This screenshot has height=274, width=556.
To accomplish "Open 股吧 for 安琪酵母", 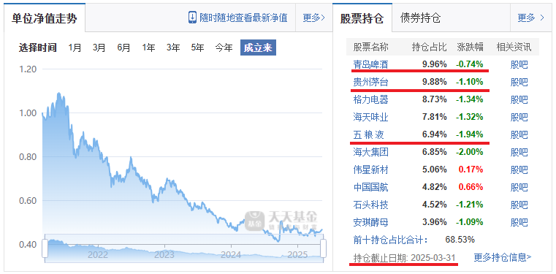I will click(x=519, y=222).
